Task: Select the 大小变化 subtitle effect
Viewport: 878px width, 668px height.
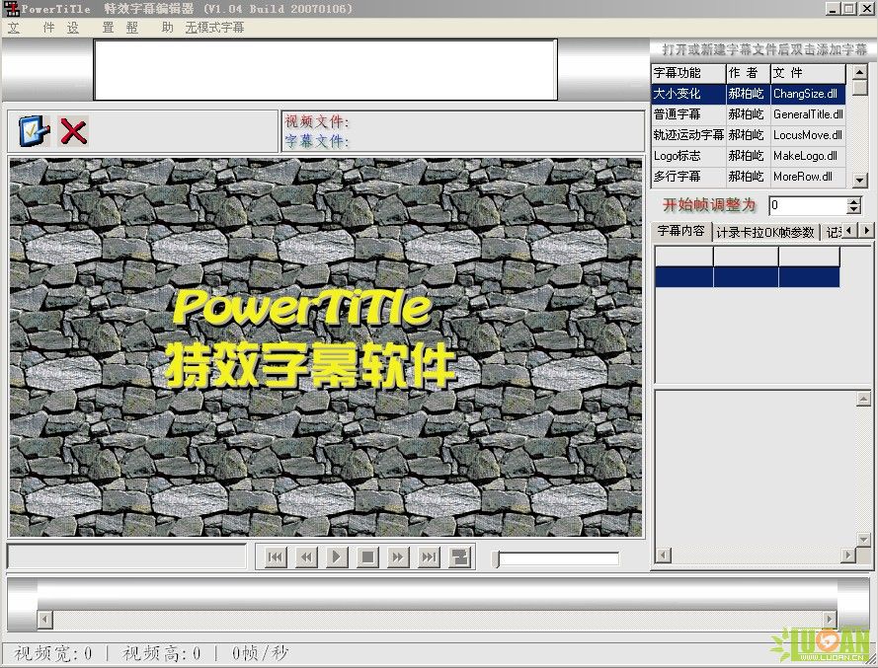Action: (x=688, y=94)
